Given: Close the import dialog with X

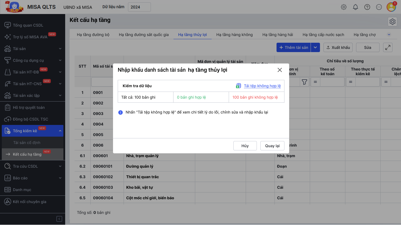Looking at the screenshot, I should (280, 70).
